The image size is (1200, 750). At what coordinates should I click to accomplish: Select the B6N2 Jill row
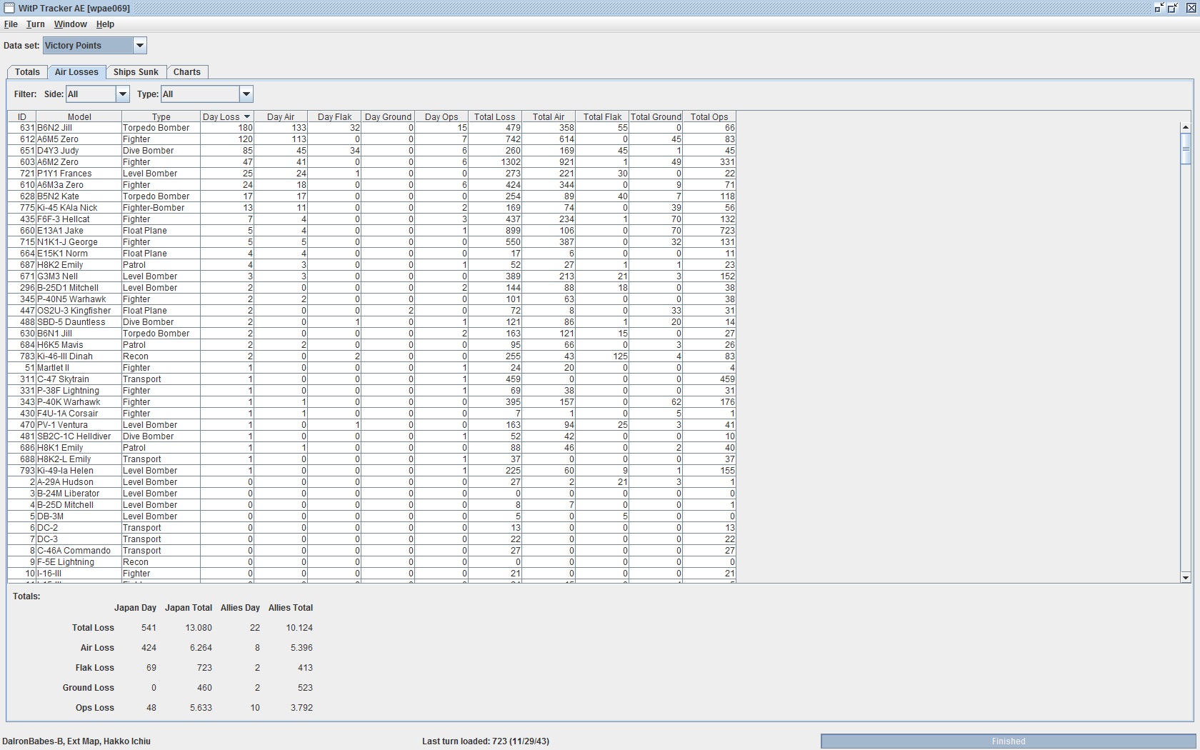tap(371, 128)
